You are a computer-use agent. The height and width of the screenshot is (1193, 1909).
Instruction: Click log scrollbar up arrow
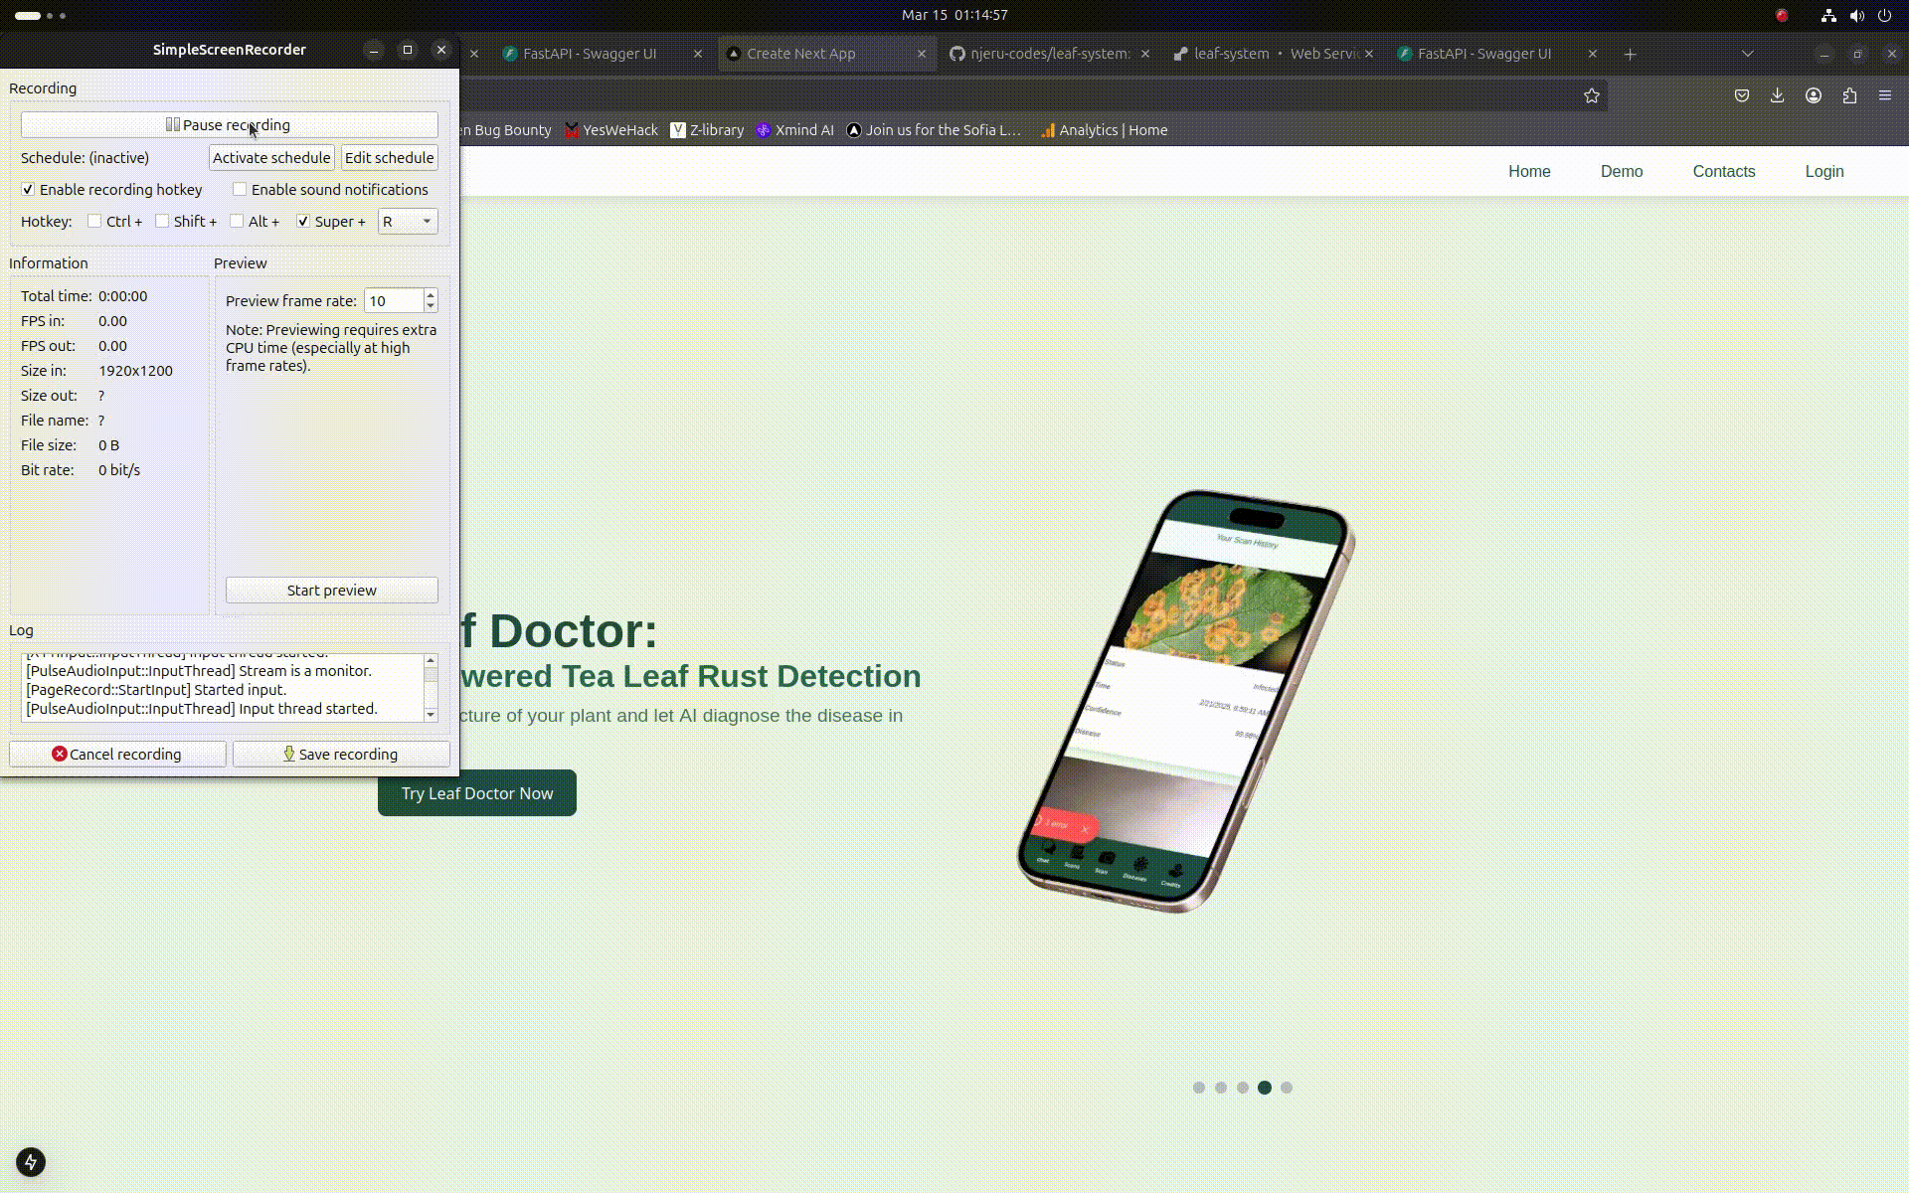pyautogui.click(x=431, y=661)
